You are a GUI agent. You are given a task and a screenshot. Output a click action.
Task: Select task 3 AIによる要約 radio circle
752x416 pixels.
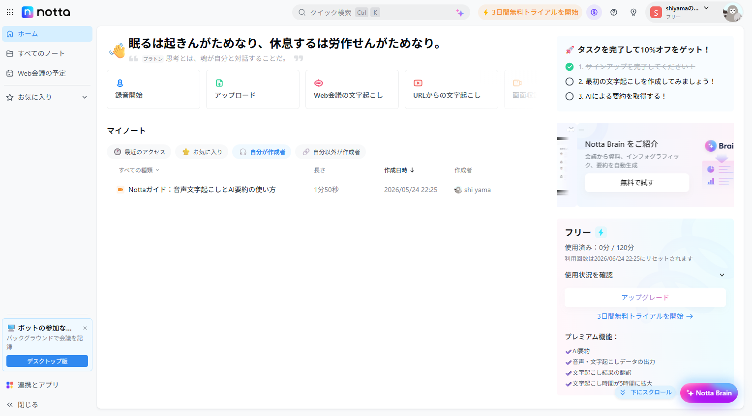click(570, 96)
